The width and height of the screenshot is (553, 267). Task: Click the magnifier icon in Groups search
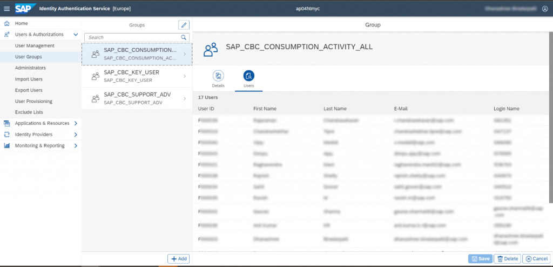pos(184,37)
